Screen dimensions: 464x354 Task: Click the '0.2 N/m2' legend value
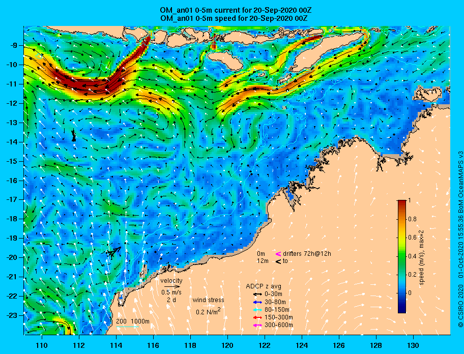click(208, 311)
